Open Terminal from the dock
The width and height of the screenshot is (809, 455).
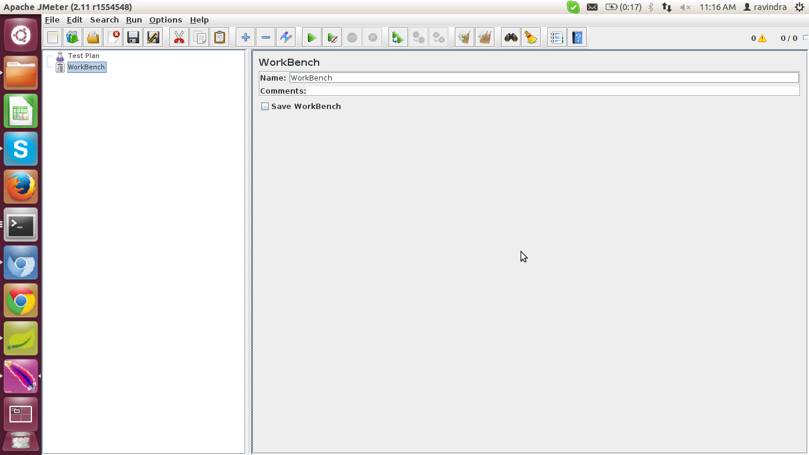tap(21, 225)
